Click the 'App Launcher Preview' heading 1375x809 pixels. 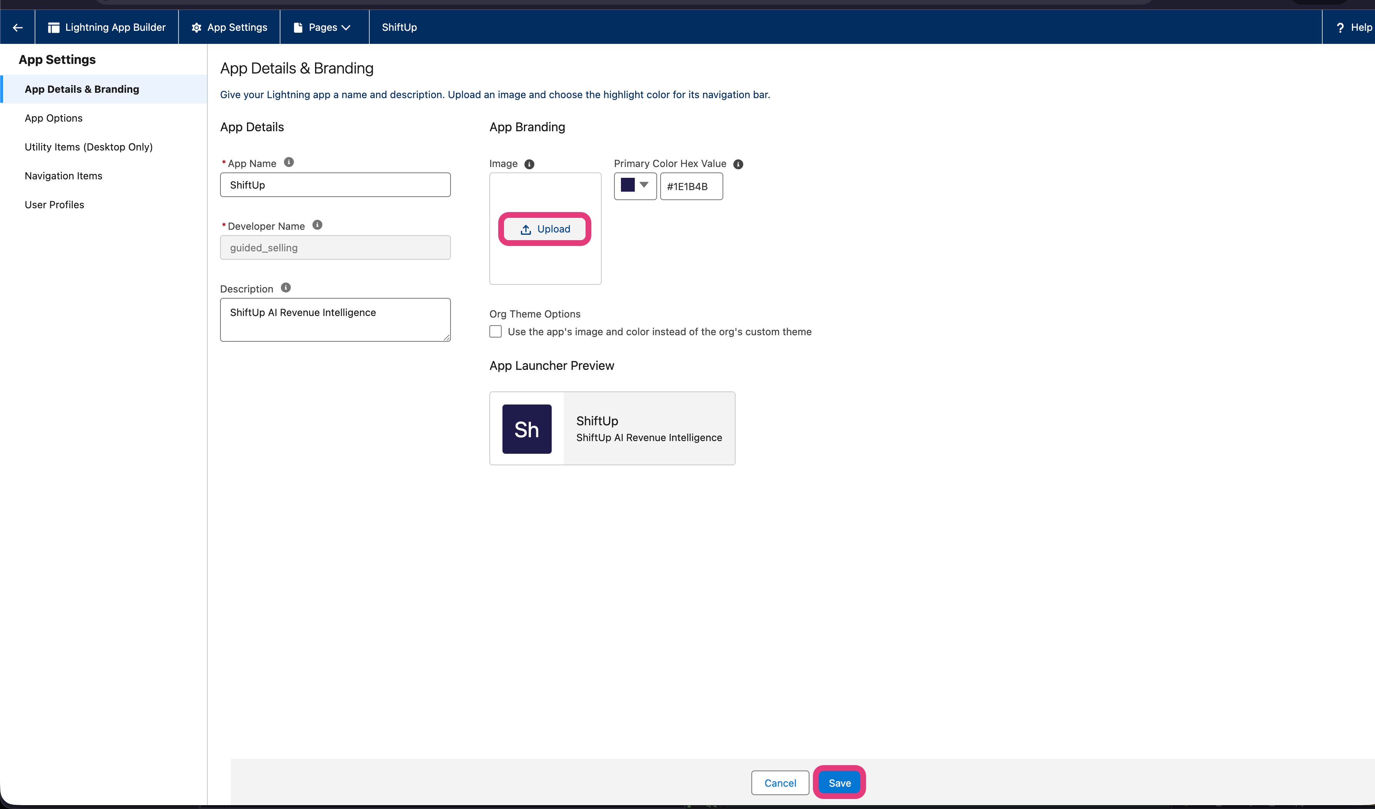point(552,366)
